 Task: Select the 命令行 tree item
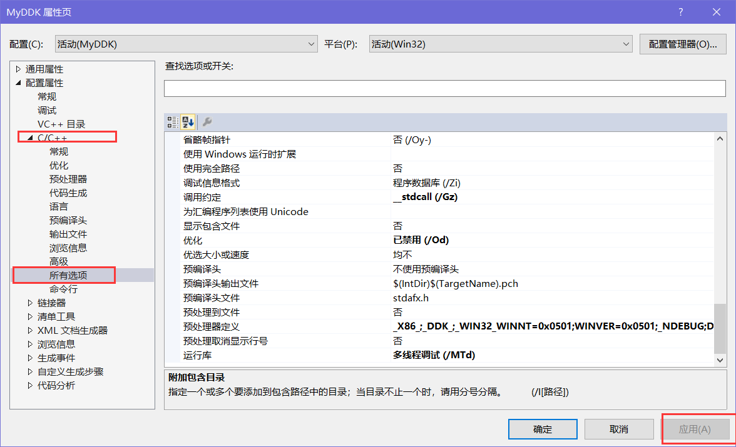[63, 289]
